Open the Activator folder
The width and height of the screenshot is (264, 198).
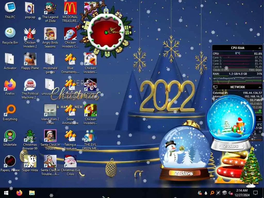10,61
